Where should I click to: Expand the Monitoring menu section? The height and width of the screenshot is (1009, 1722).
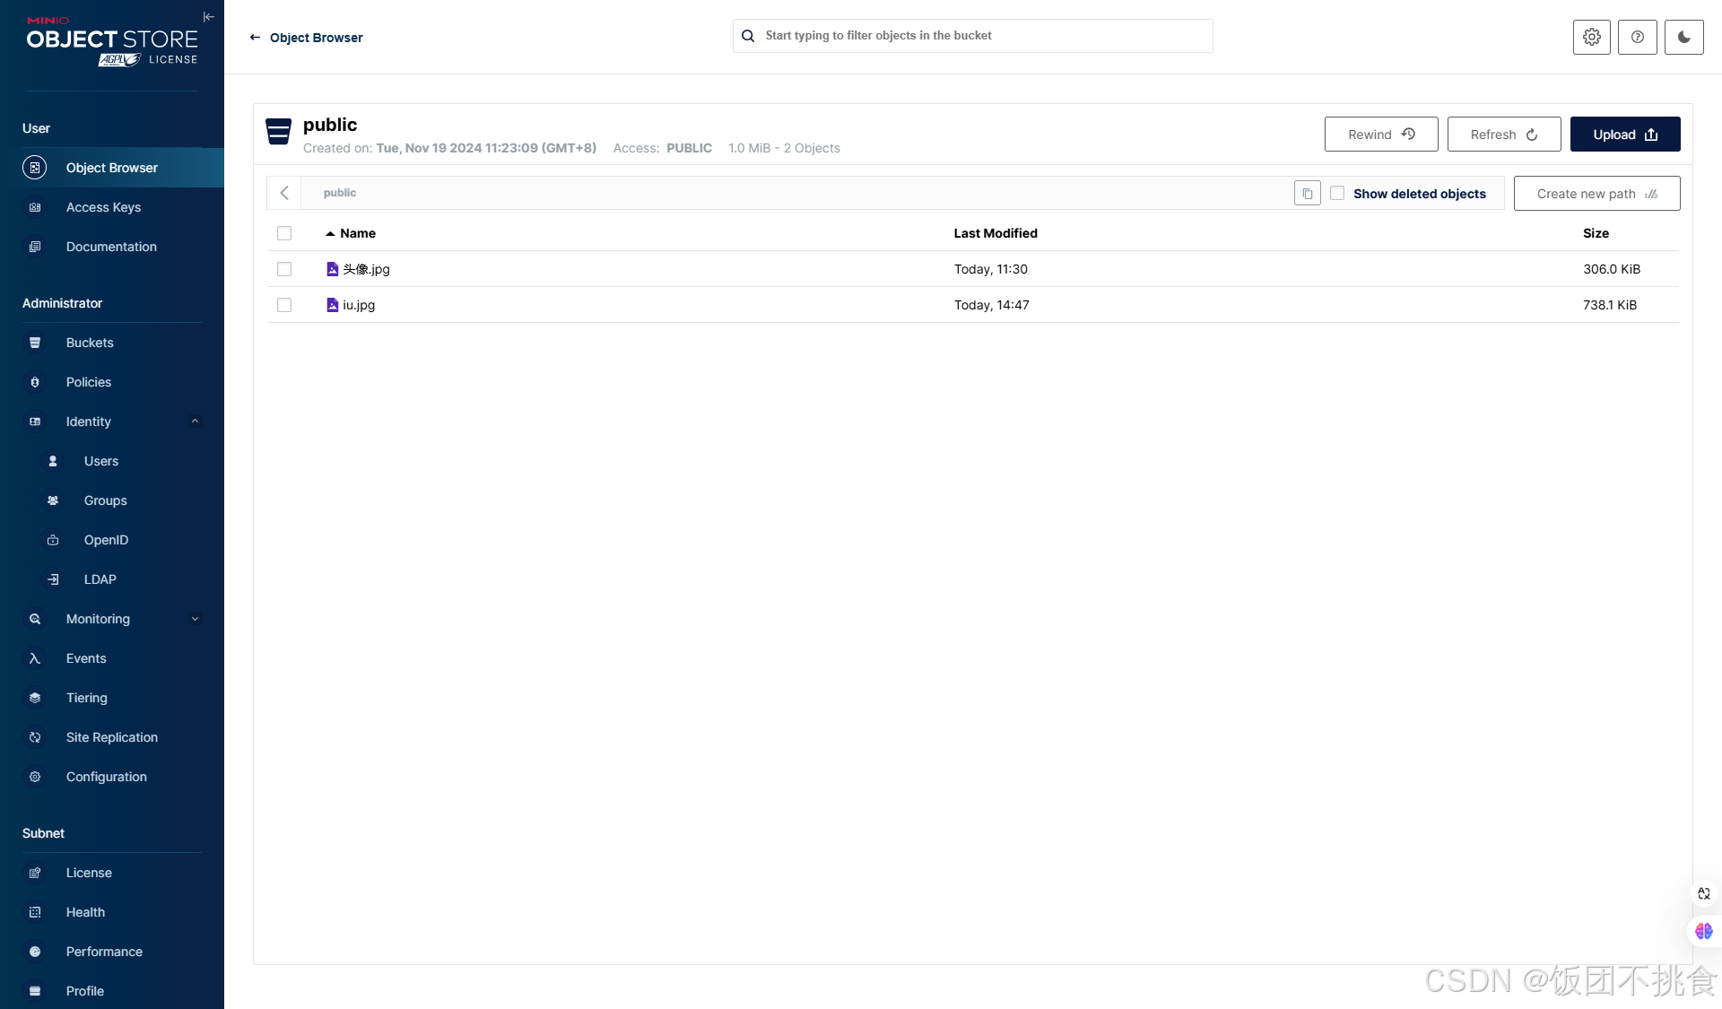195,619
